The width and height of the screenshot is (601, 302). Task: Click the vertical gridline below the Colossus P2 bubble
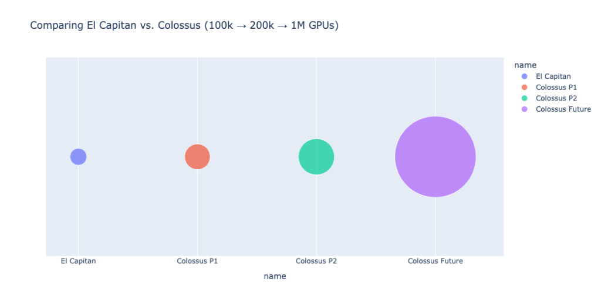pos(316,217)
